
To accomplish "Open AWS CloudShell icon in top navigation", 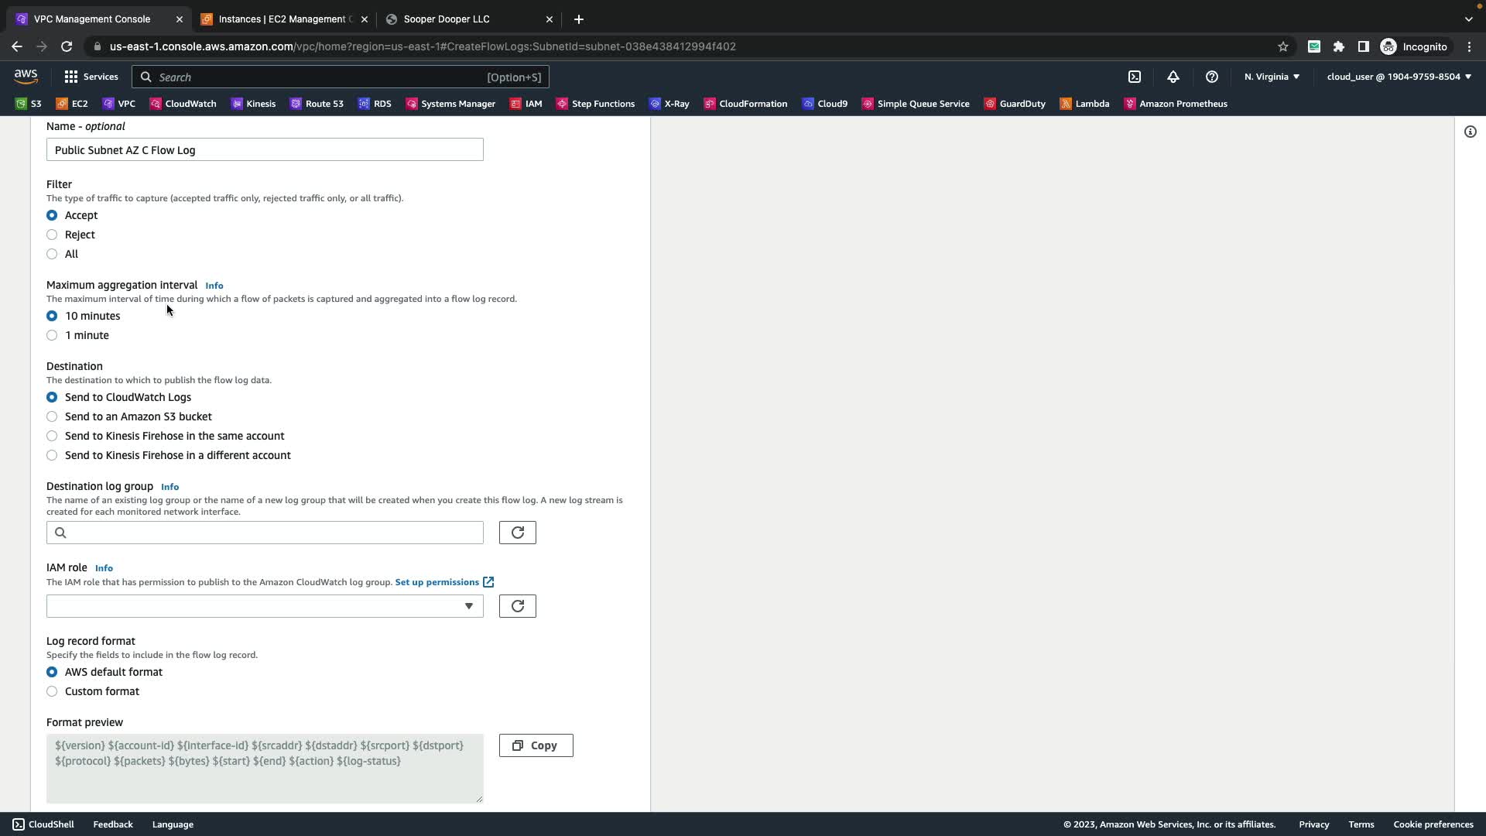I will pos(1134,77).
